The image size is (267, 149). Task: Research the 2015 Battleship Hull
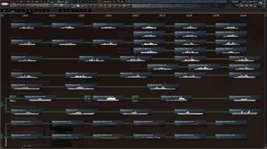tap(163, 87)
